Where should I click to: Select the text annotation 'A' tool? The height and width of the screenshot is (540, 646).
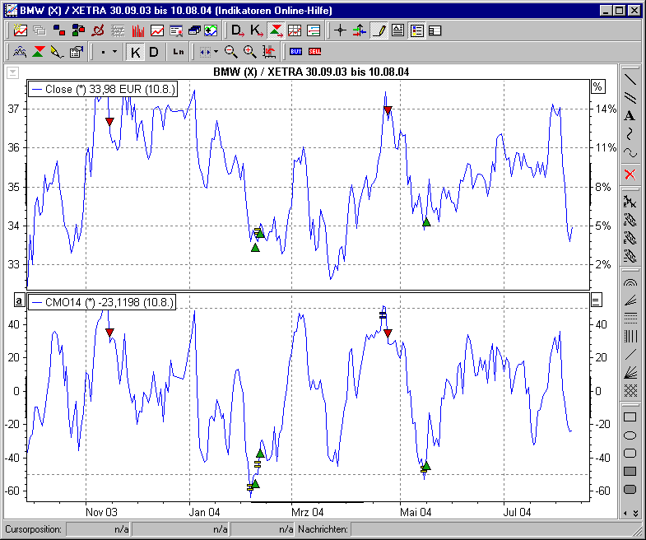pyautogui.click(x=630, y=115)
